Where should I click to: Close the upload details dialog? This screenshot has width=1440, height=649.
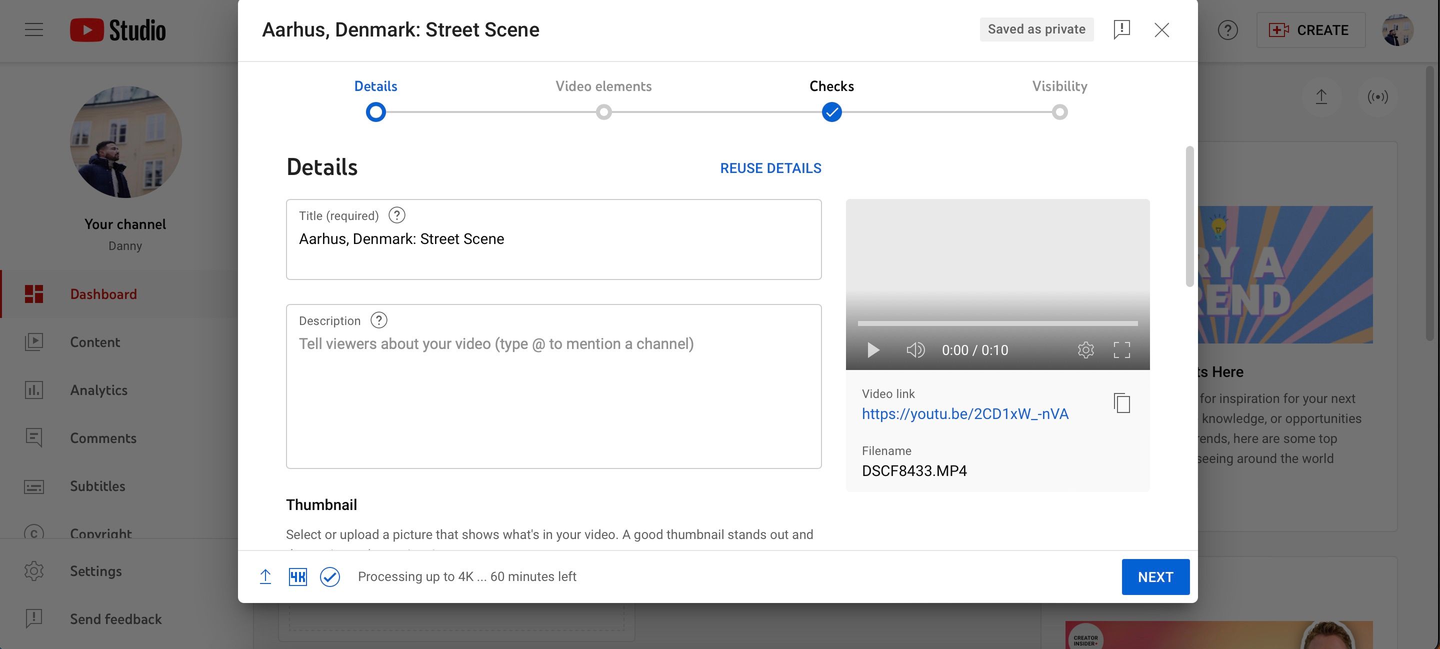tap(1161, 29)
